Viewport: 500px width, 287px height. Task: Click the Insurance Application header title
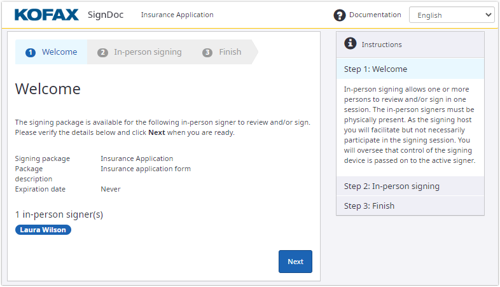coord(177,15)
